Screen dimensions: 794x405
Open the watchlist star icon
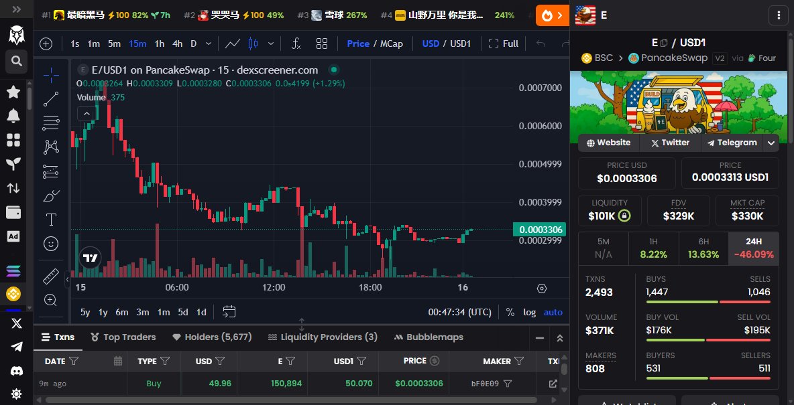[13, 92]
